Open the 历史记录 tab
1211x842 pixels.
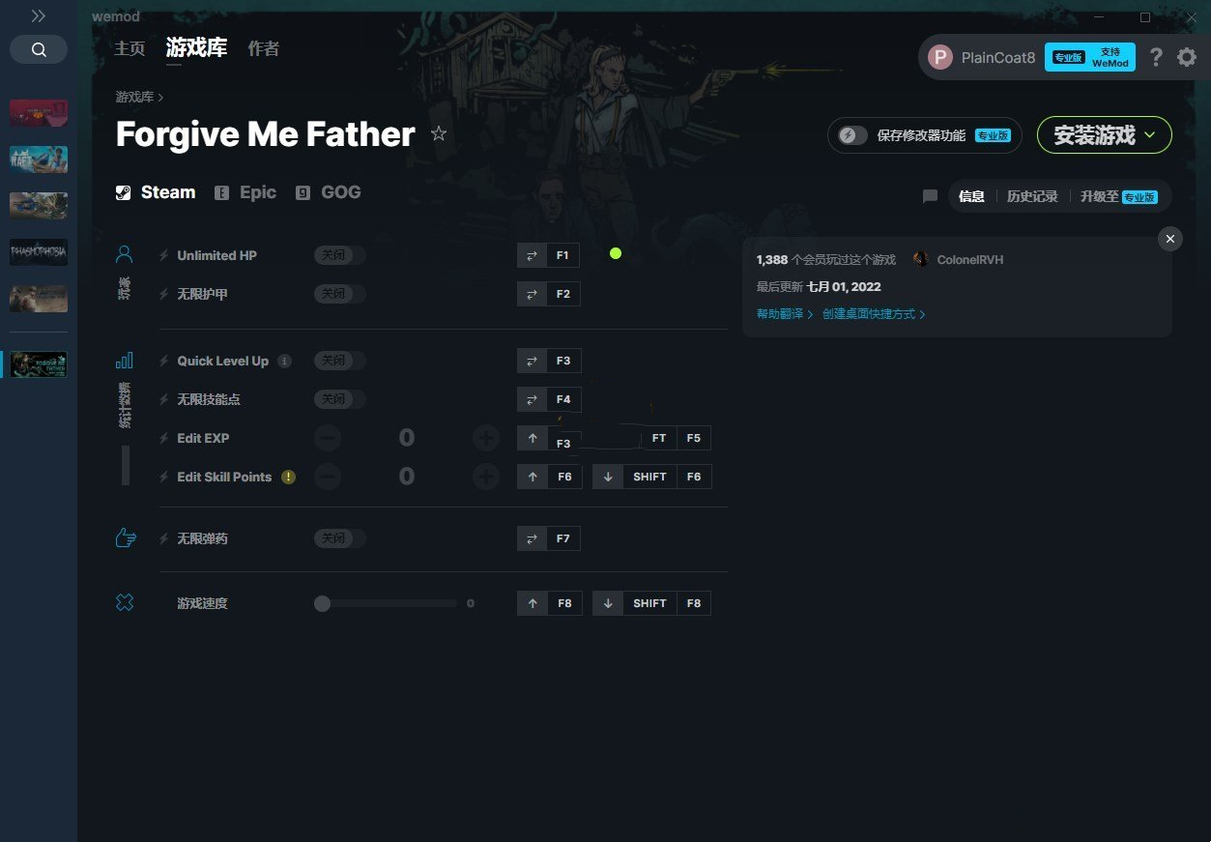(1032, 196)
